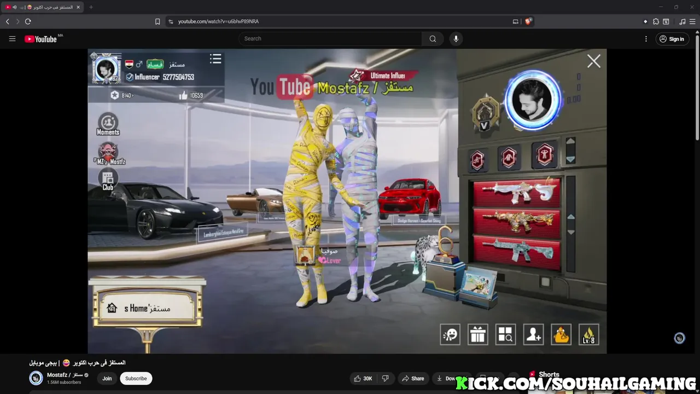Select the golden weapon skin middle slot
Screen dimensions: 700x394
517,222
